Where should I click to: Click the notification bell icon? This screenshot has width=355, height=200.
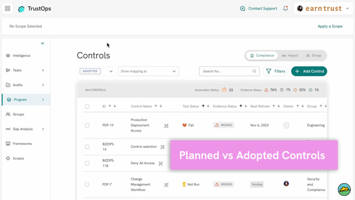click(285, 9)
